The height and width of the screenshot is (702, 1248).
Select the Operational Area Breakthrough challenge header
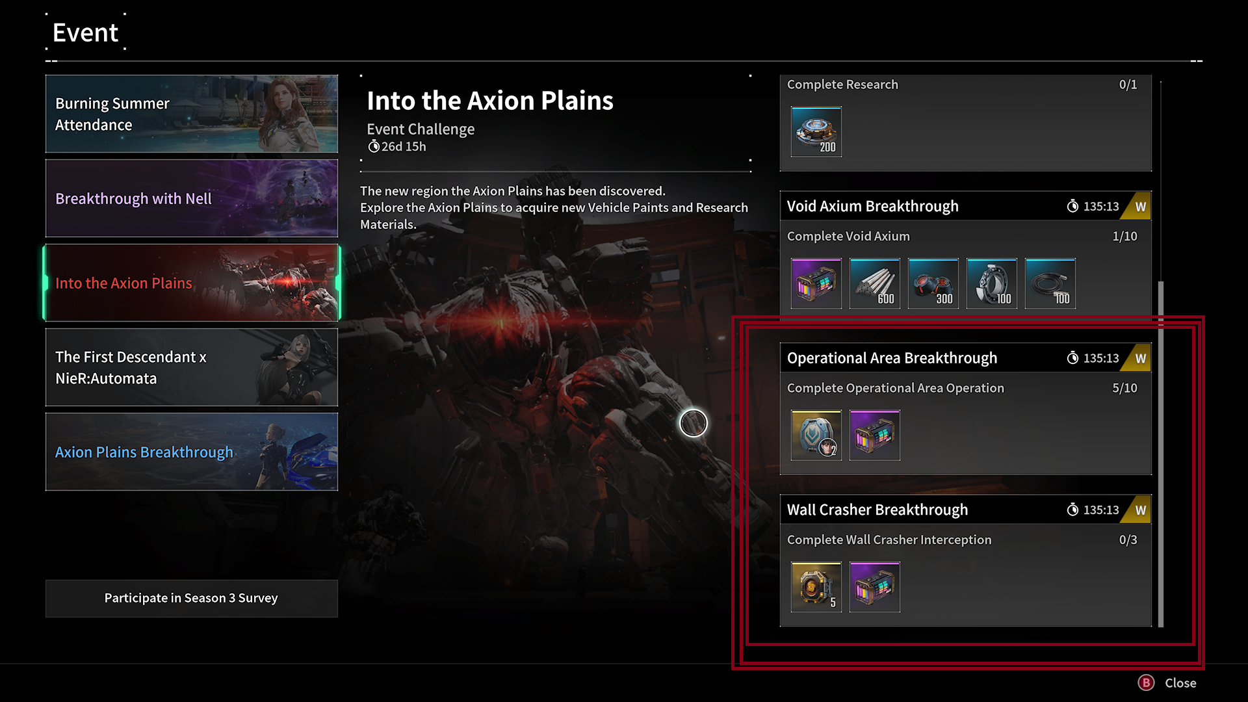tap(966, 357)
